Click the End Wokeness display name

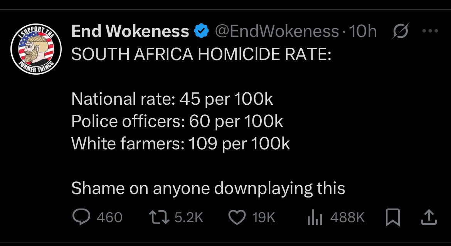[130, 32]
